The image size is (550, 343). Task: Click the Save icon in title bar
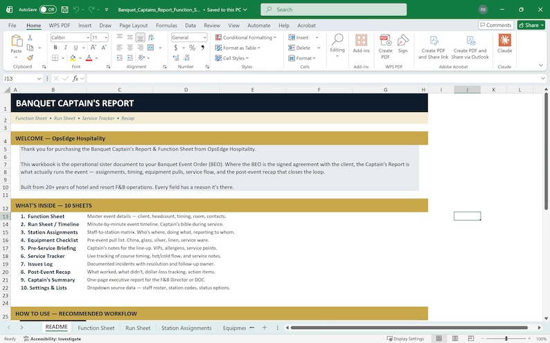(x=64, y=10)
